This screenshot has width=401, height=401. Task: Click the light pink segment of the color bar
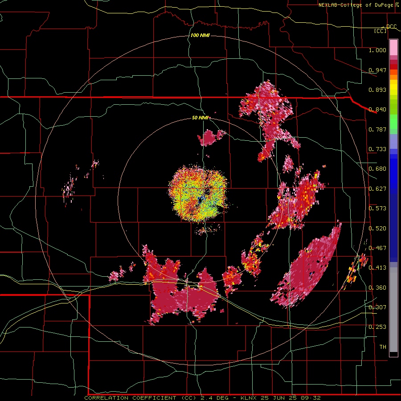[393, 48]
